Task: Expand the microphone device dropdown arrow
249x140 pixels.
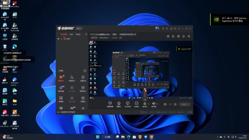Action: coord(148,104)
